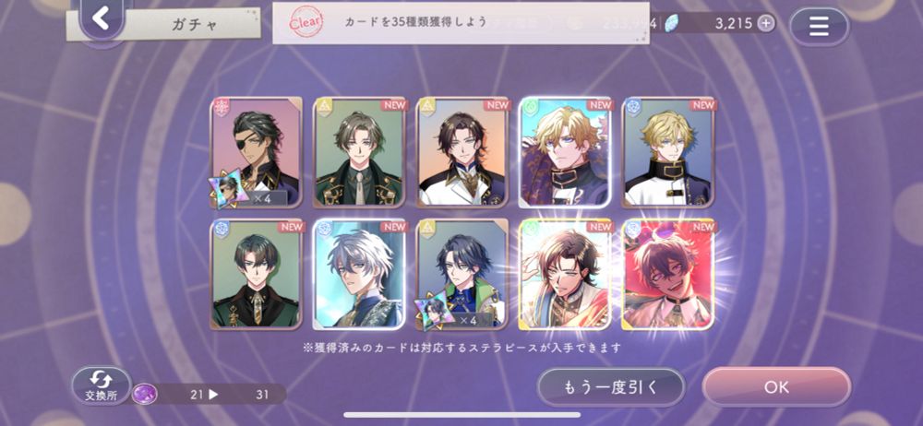
Task: Select the brown-haired card with yellow frame
Action: click(567, 274)
